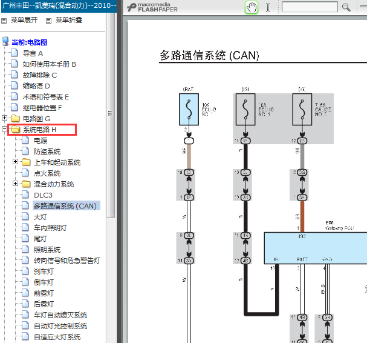Click the page icon beside 故障排除 C

point(15,75)
